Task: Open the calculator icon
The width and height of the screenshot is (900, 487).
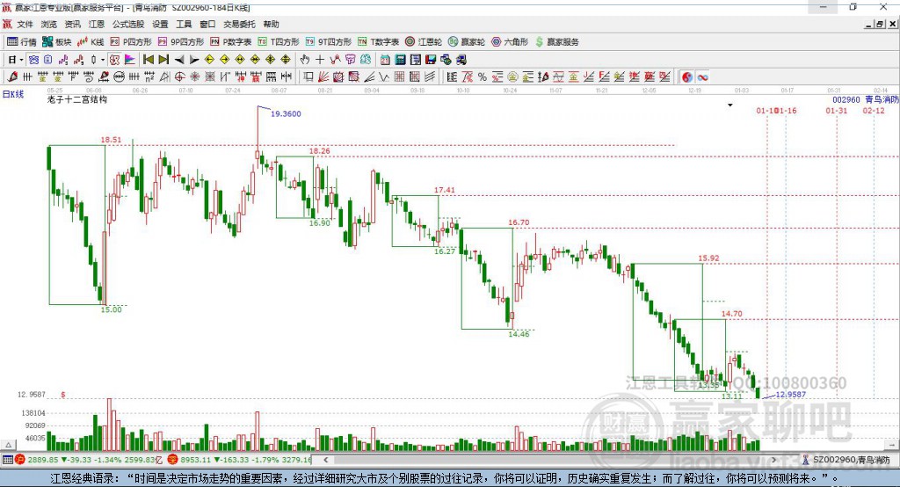Action: 400,60
